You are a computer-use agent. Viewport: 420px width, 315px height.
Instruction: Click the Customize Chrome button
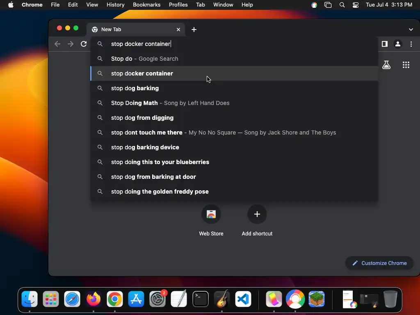click(x=379, y=263)
